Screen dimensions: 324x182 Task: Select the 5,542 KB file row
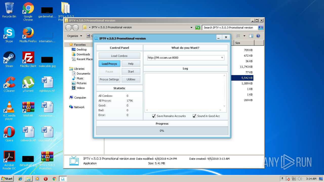click(242, 78)
